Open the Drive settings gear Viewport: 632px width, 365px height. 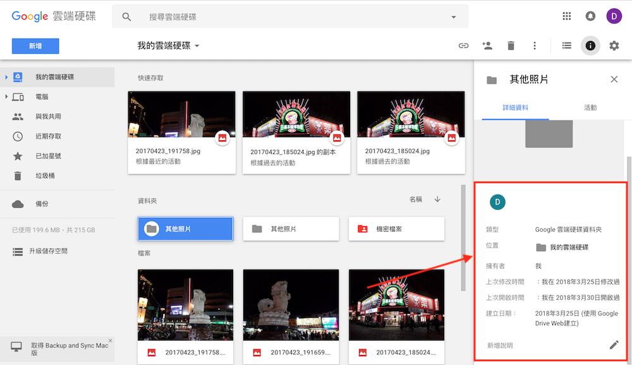[612, 45]
